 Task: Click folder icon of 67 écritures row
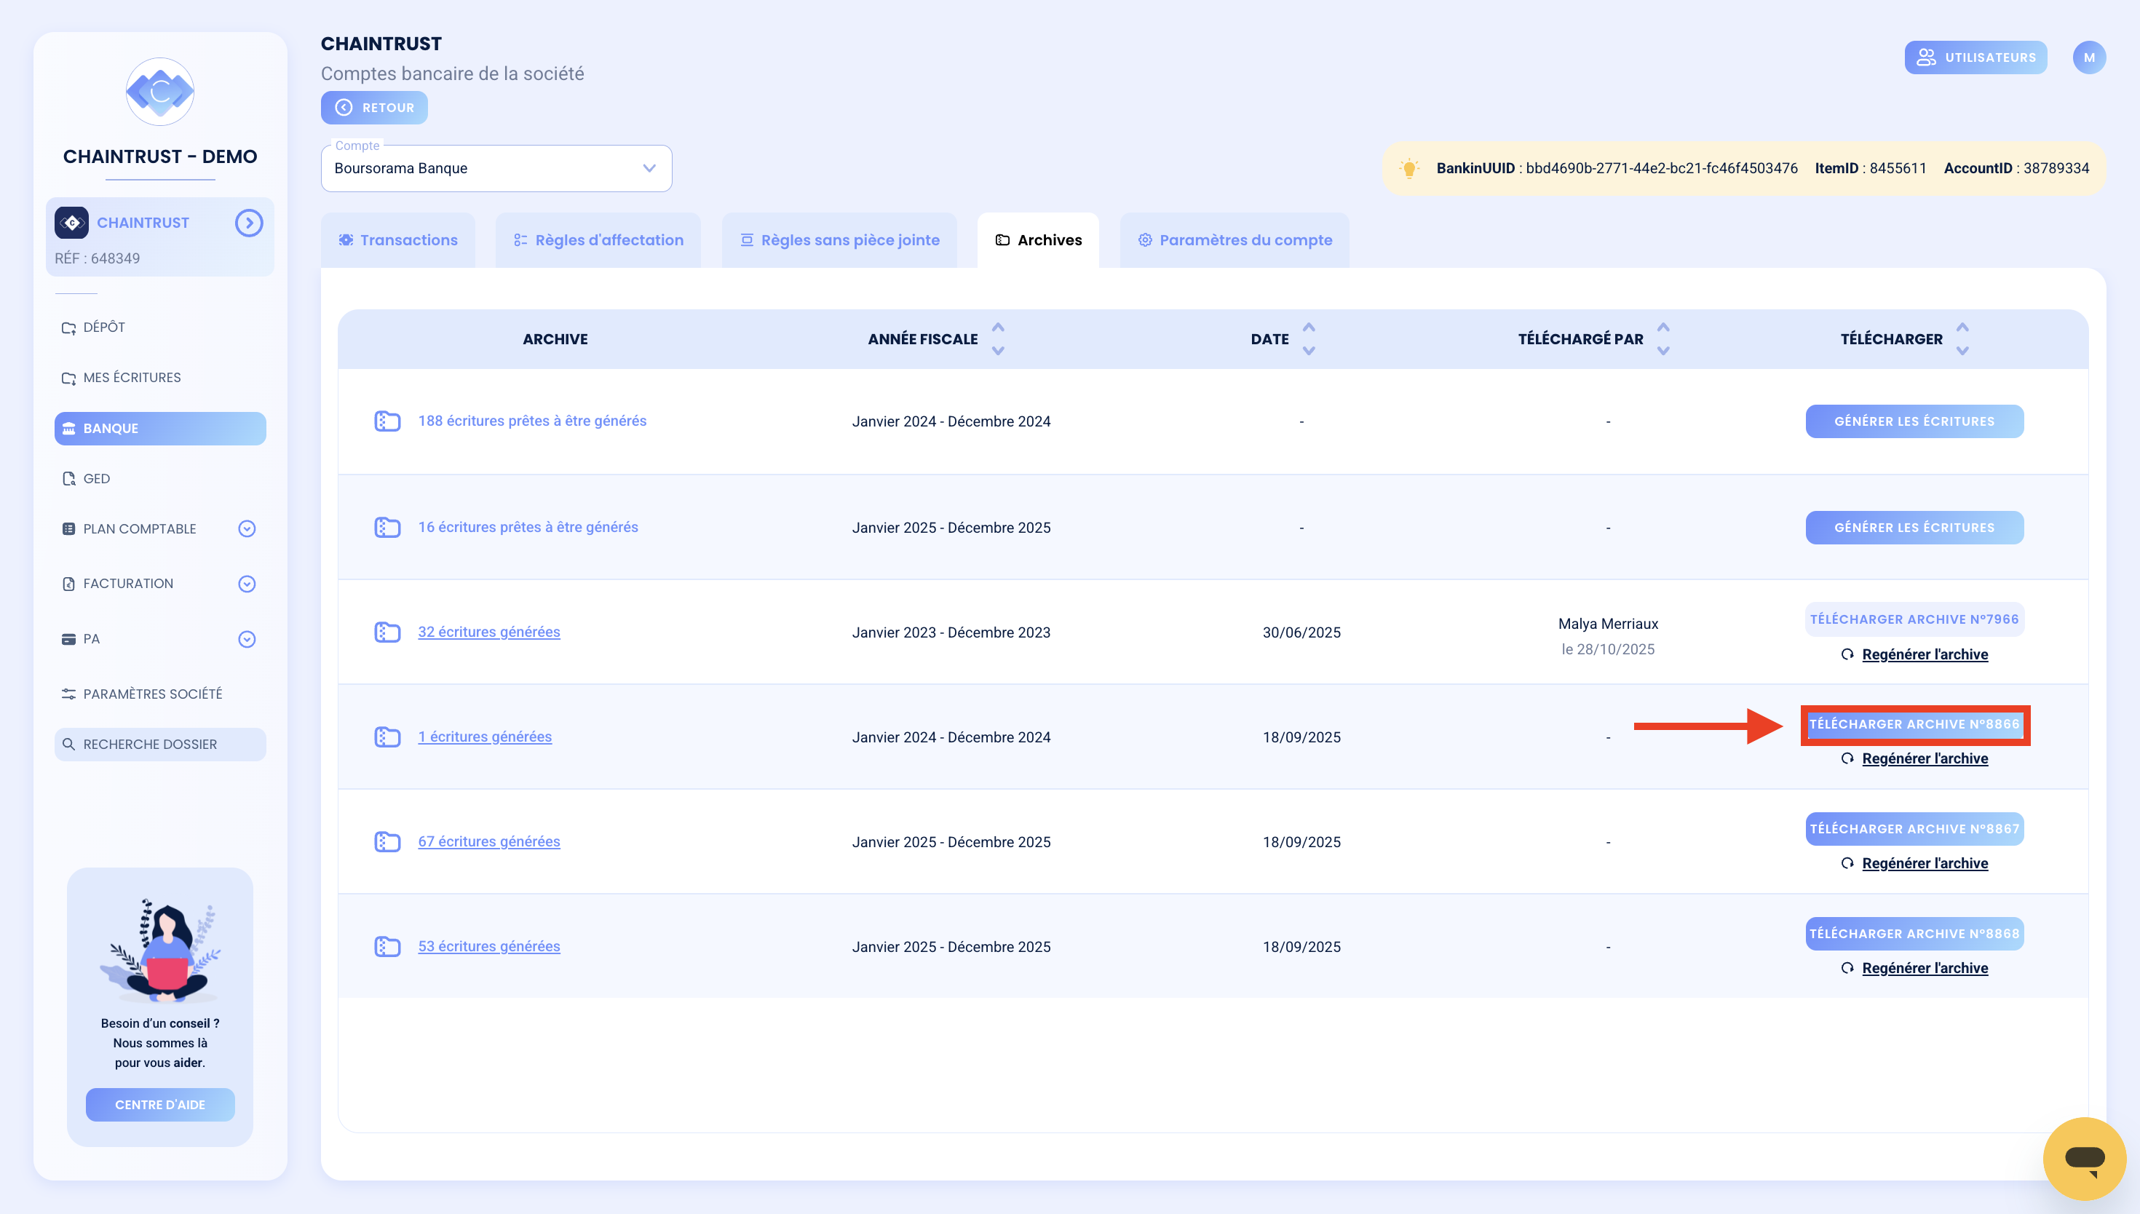click(387, 842)
